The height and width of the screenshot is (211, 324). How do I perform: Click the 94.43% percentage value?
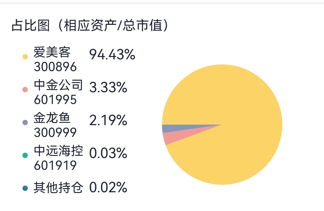click(112, 55)
